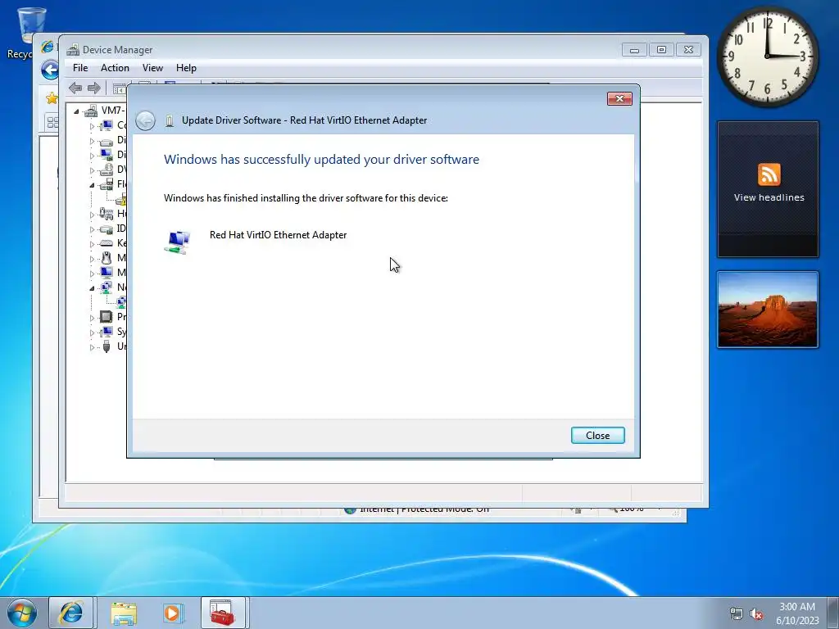Select the network adapter child device in the tree
839x629 pixels.
(121, 302)
